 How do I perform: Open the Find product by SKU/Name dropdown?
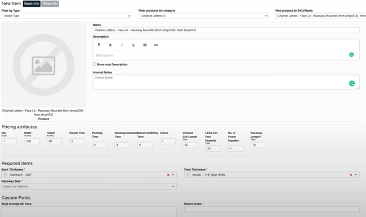point(321,16)
